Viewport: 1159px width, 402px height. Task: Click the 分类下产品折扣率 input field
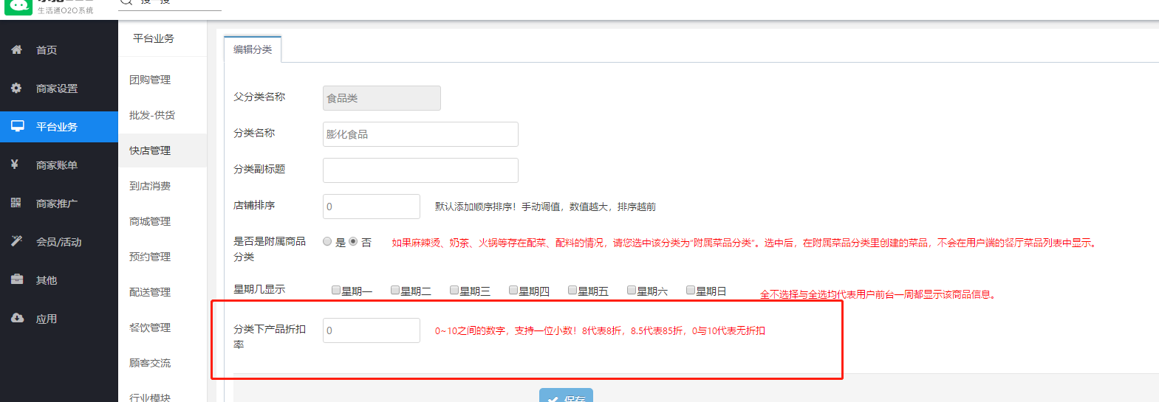(x=372, y=330)
